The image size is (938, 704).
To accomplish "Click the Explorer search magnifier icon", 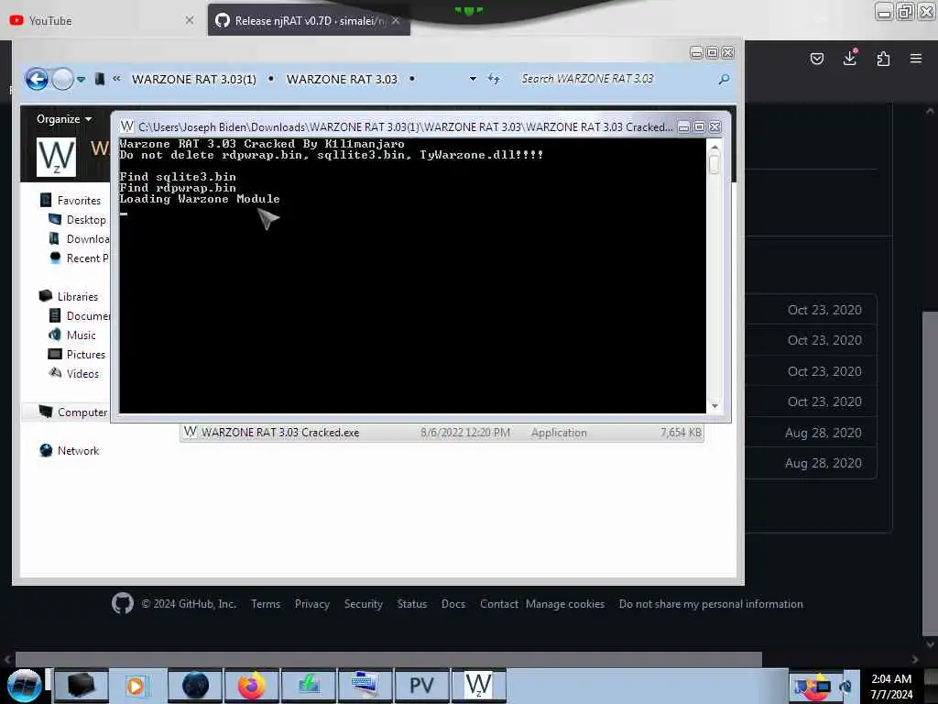I will point(724,79).
